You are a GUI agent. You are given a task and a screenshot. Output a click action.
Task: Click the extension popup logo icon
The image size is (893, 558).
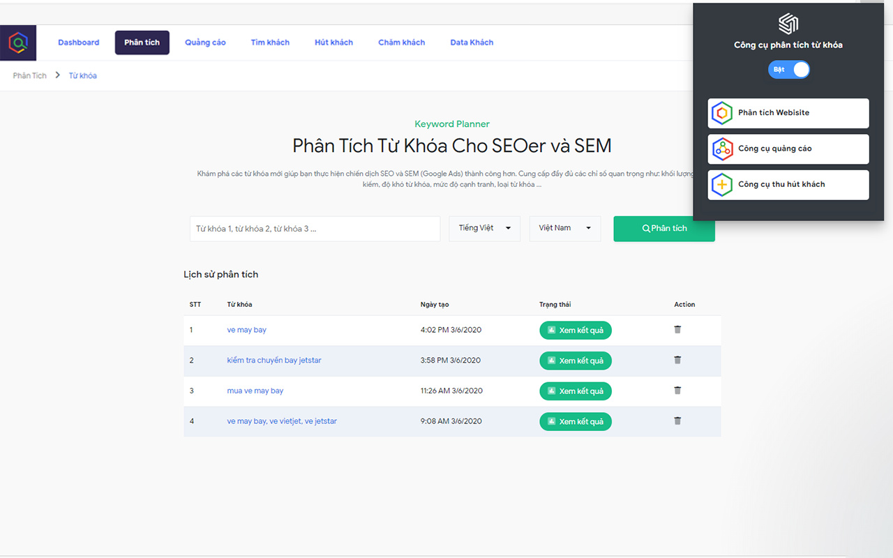788,23
